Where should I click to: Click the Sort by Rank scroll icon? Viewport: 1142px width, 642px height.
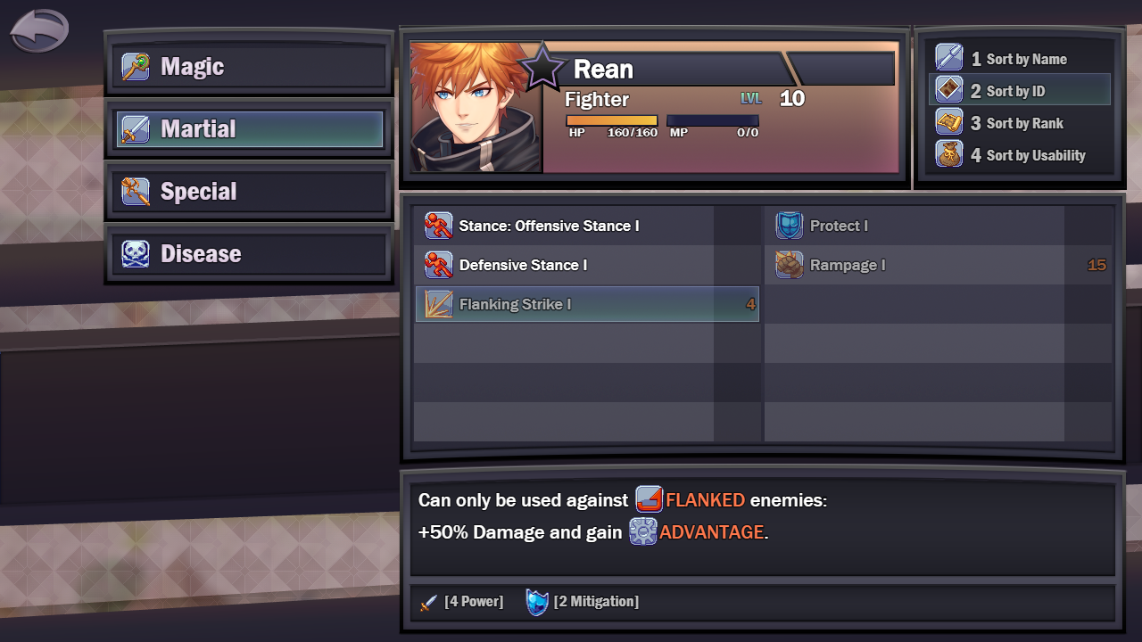point(949,122)
